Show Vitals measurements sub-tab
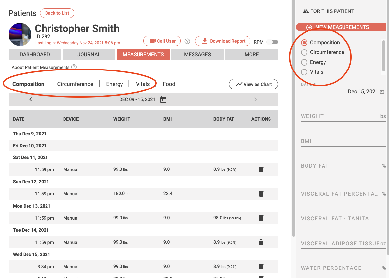Viewport: 389px width, 278px height. point(143,84)
